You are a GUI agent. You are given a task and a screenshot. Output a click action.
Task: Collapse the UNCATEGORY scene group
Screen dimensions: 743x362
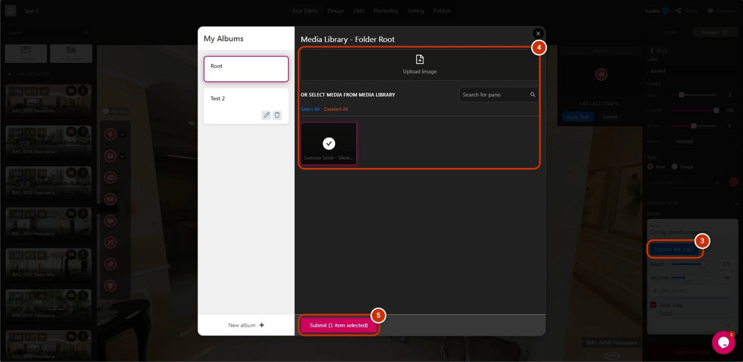9,74
